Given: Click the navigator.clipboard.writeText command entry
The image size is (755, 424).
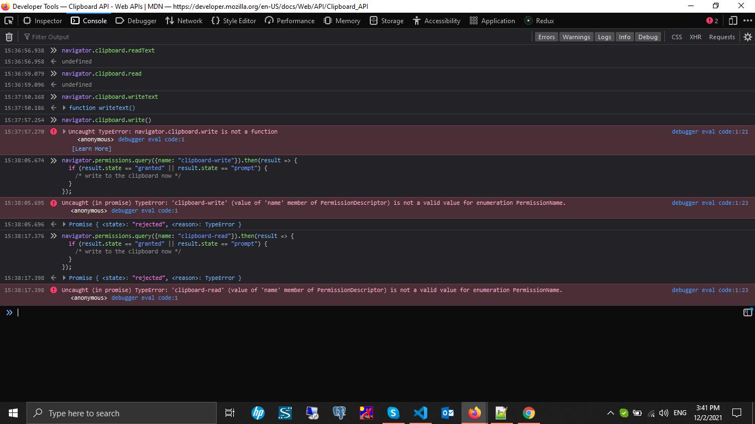Looking at the screenshot, I should tap(110, 97).
